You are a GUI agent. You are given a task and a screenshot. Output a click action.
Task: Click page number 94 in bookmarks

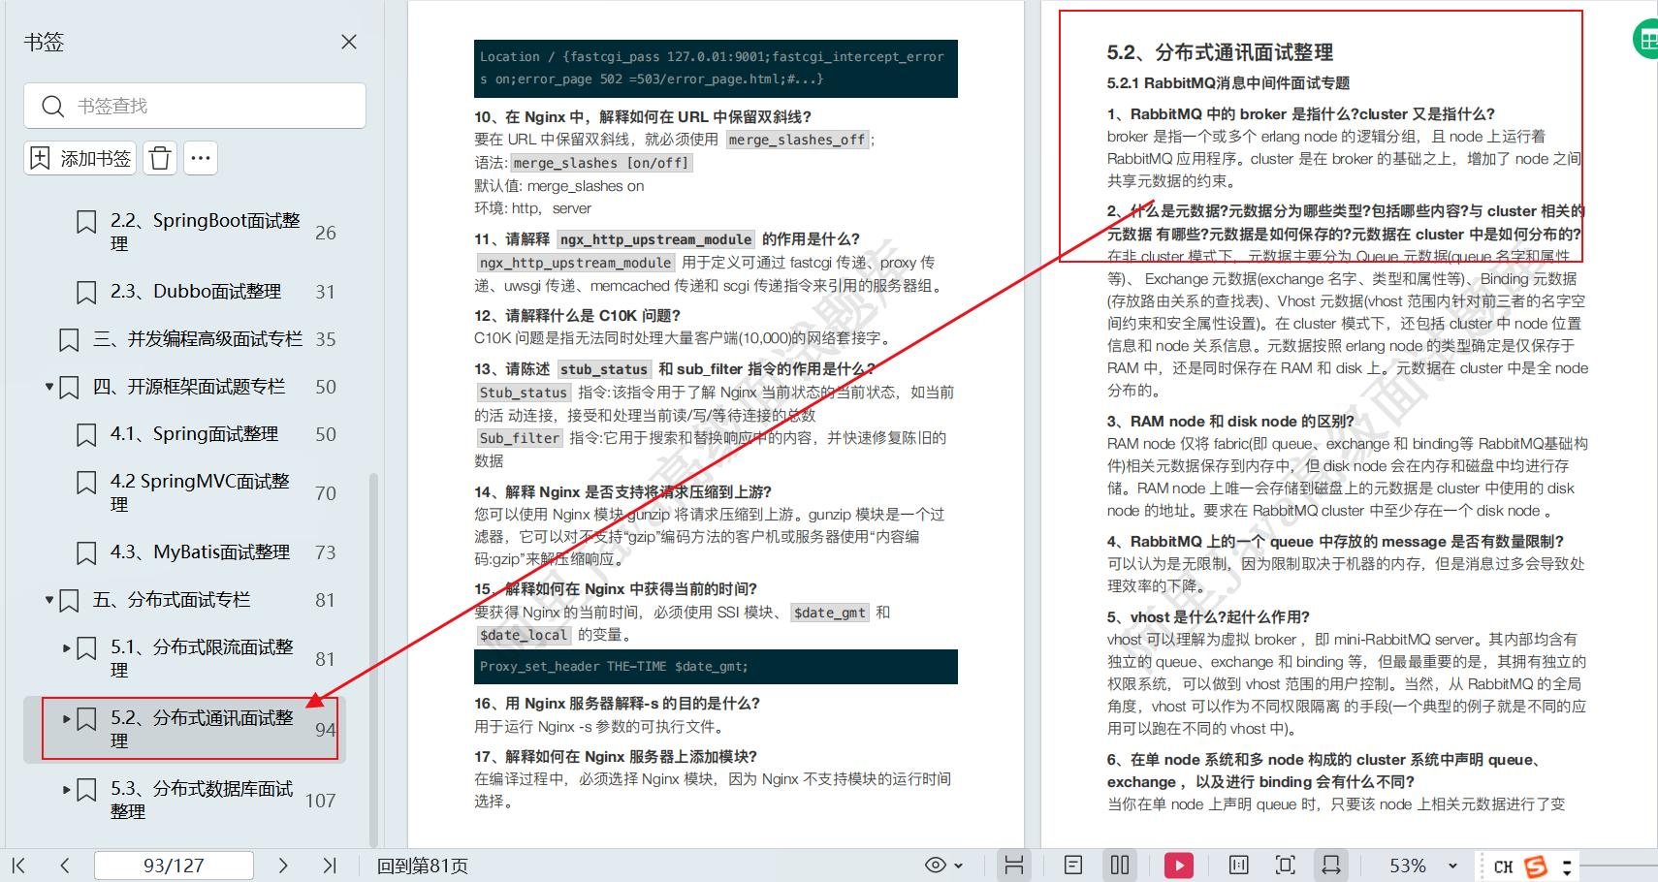326,729
